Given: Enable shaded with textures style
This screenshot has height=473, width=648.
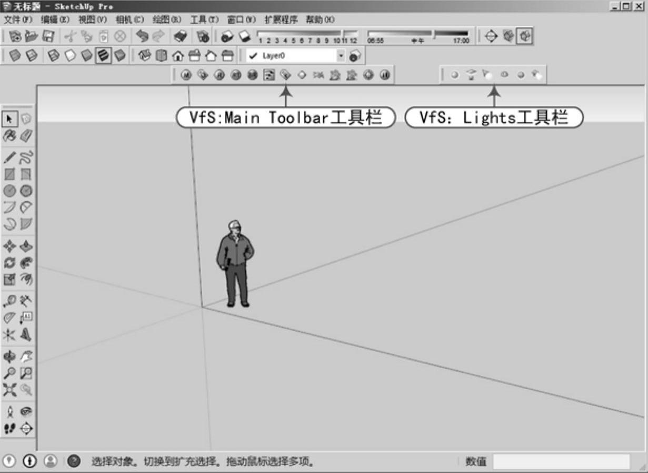Looking at the screenshot, I should pos(103,55).
